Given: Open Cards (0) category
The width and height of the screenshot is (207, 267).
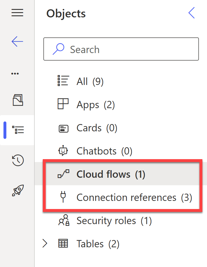Looking at the screenshot, I should tap(97, 128).
